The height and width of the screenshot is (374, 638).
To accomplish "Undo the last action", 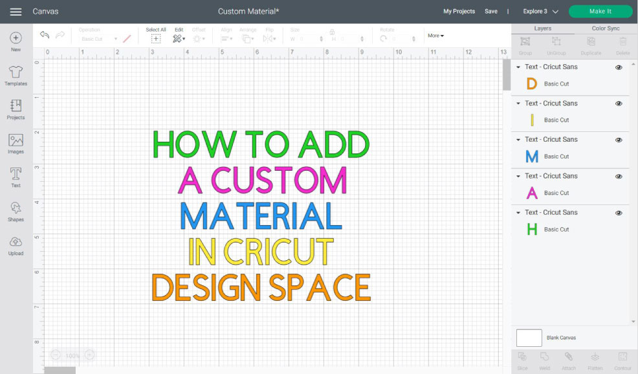I will click(x=45, y=35).
